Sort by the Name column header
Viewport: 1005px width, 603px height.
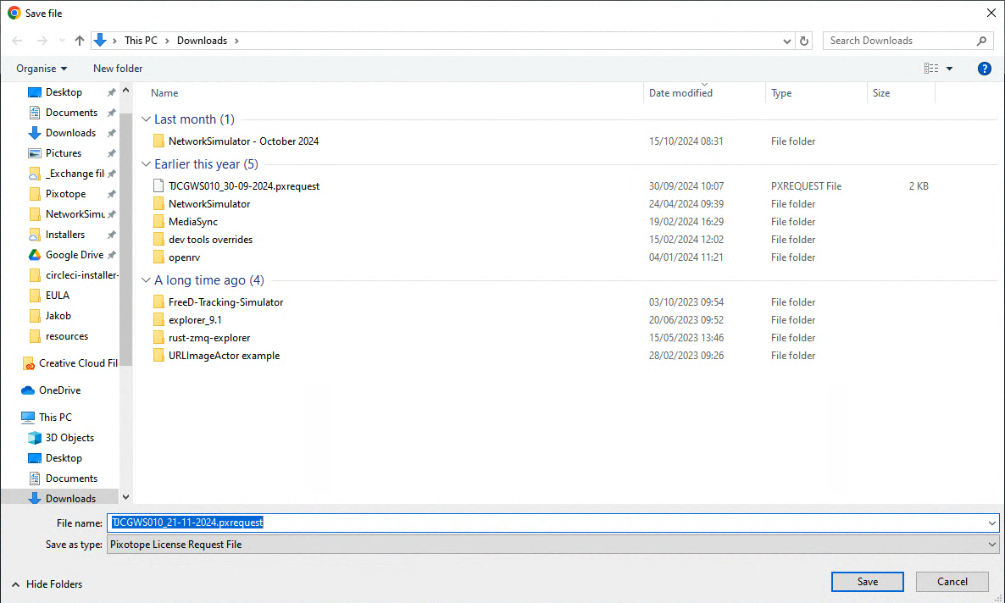point(164,93)
